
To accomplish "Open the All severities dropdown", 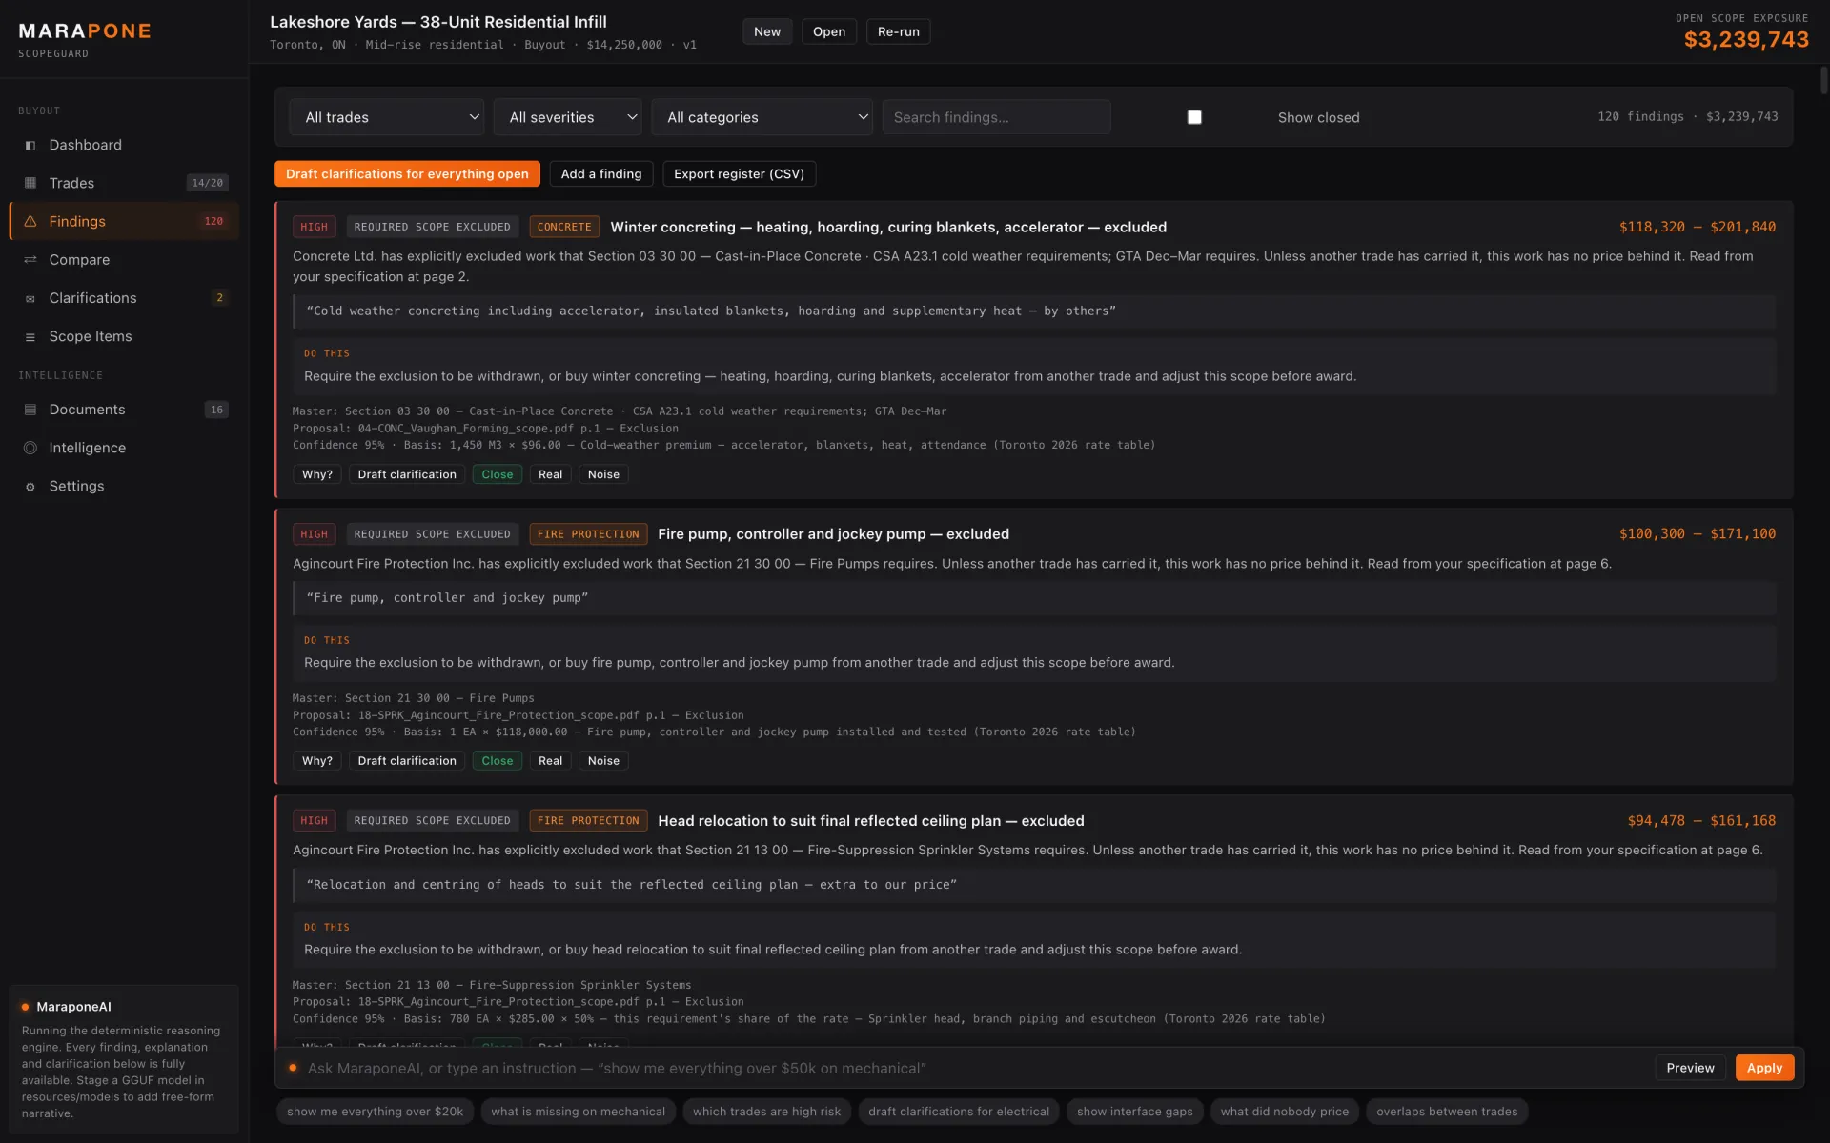I will click(x=568, y=117).
